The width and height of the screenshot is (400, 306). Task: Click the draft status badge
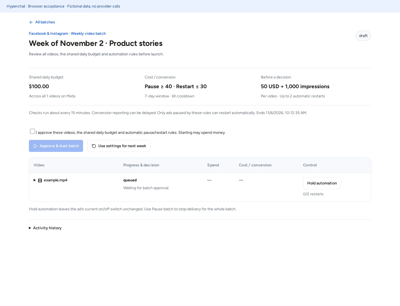(x=363, y=36)
